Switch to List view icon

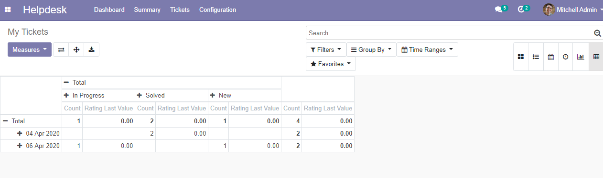pyautogui.click(x=536, y=57)
